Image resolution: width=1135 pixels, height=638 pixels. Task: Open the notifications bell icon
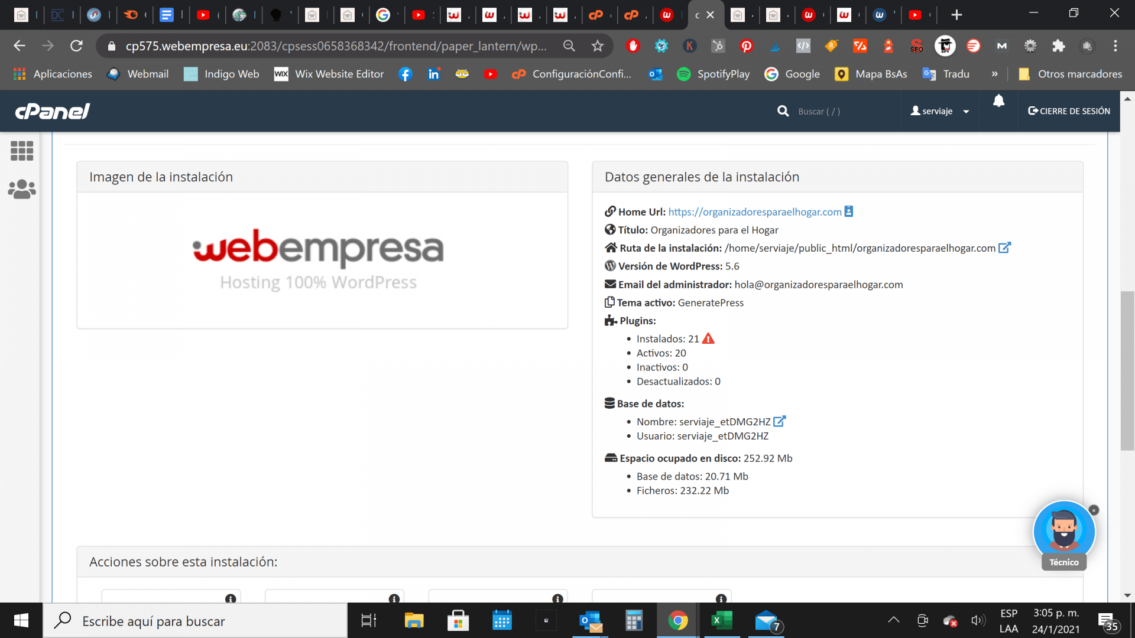[998, 101]
